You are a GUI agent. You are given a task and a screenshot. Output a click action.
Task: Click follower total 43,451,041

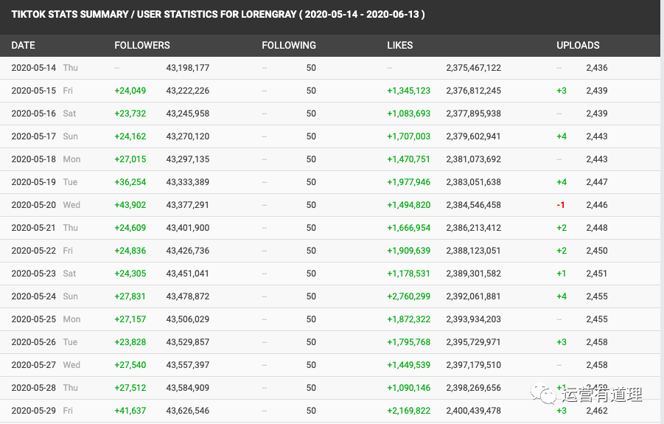pos(188,274)
